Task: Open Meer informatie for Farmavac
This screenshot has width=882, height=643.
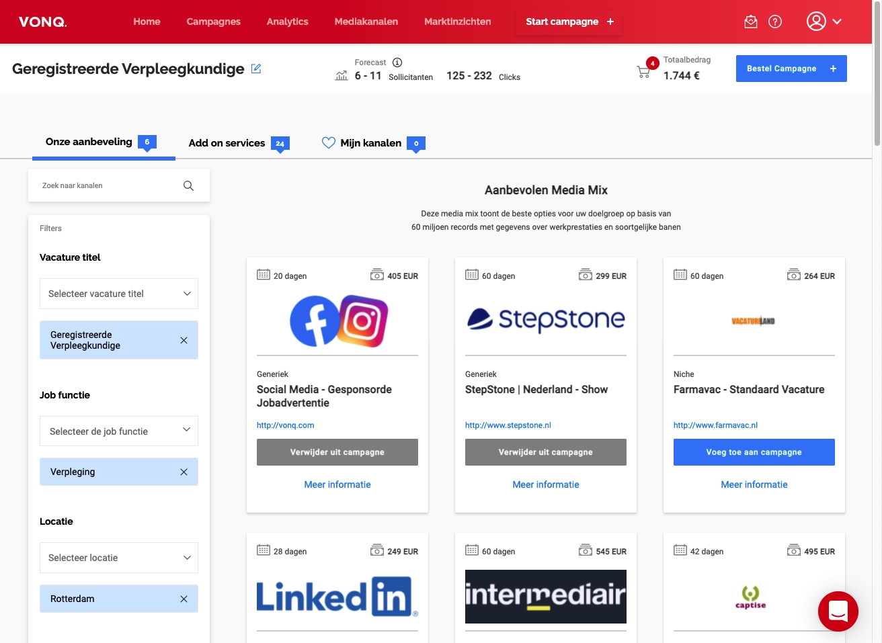Action: coord(754,484)
